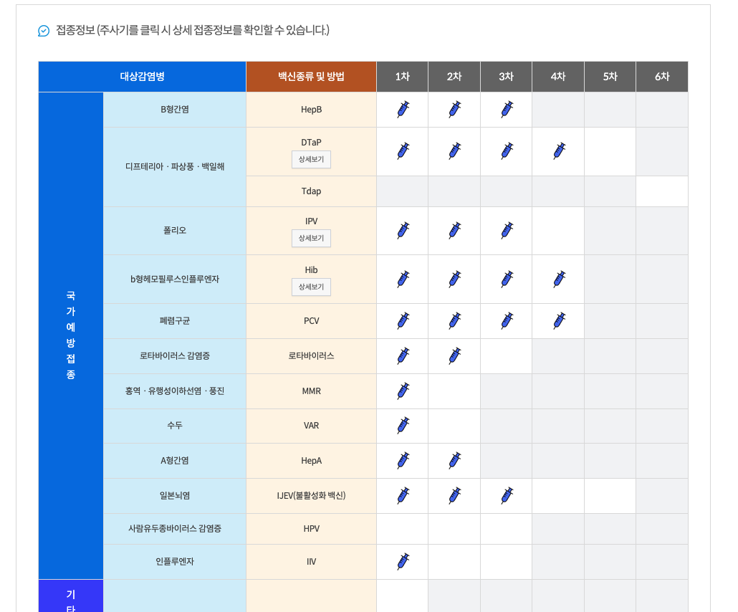Click the 2차 column header
This screenshot has height=612, width=738.
click(454, 77)
